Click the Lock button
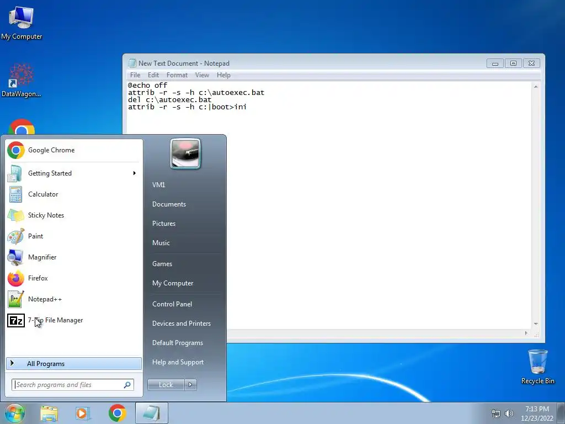Screen dimensions: 565x424 click(166, 385)
